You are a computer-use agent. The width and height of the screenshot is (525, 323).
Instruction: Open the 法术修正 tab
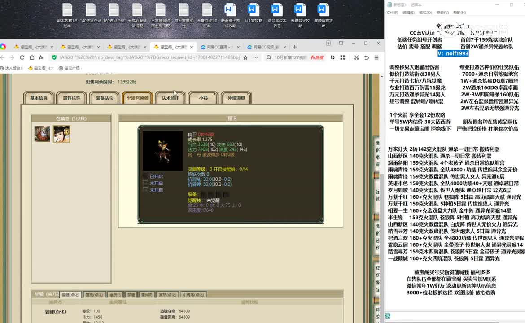click(171, 98)
